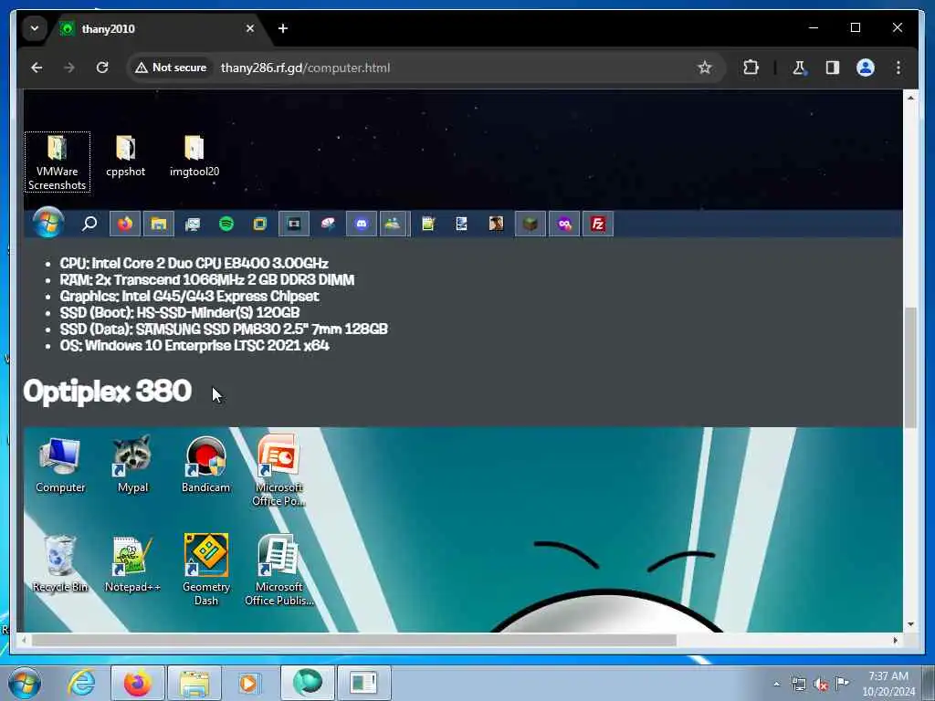Open Windows Explorer from the bottom taskbar
Image resolution: width=935 pixels, height=701 pixels.
click(194, 683)
